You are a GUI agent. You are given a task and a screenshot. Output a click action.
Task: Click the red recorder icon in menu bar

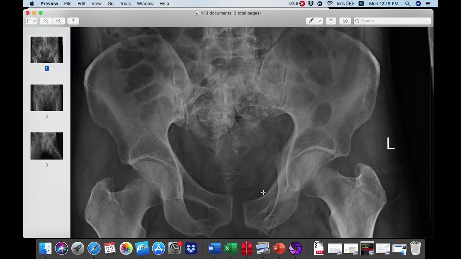coord(302,4)
